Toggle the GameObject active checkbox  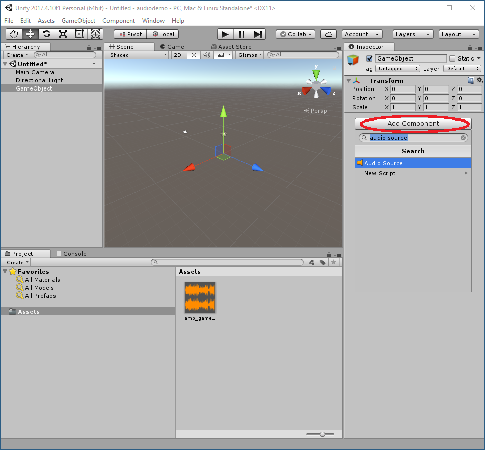pyautogui.click(x=369, y=58)
